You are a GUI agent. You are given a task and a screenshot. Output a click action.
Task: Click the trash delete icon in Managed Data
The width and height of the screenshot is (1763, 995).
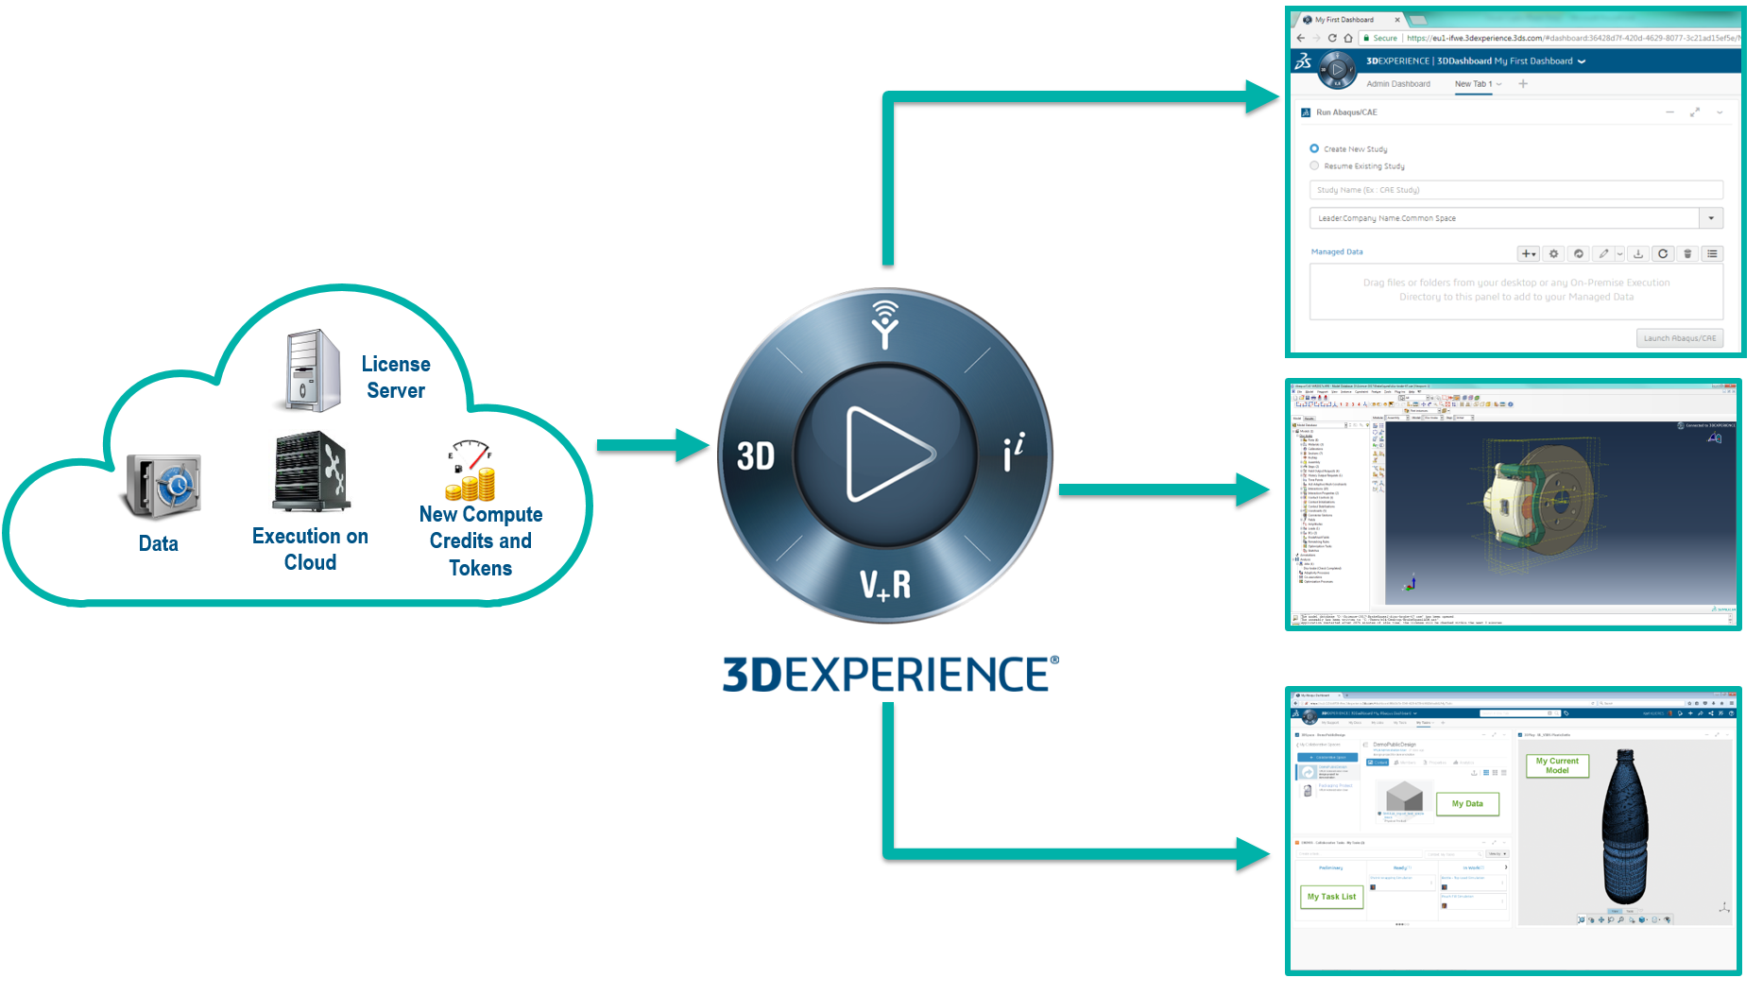click(x=1687, y=253)
